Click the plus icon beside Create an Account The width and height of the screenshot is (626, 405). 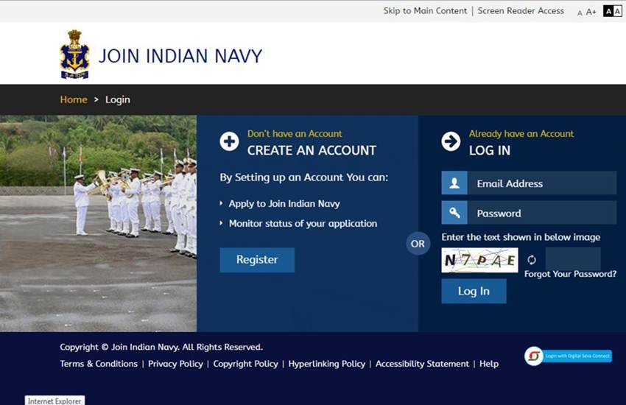[229, 141]
